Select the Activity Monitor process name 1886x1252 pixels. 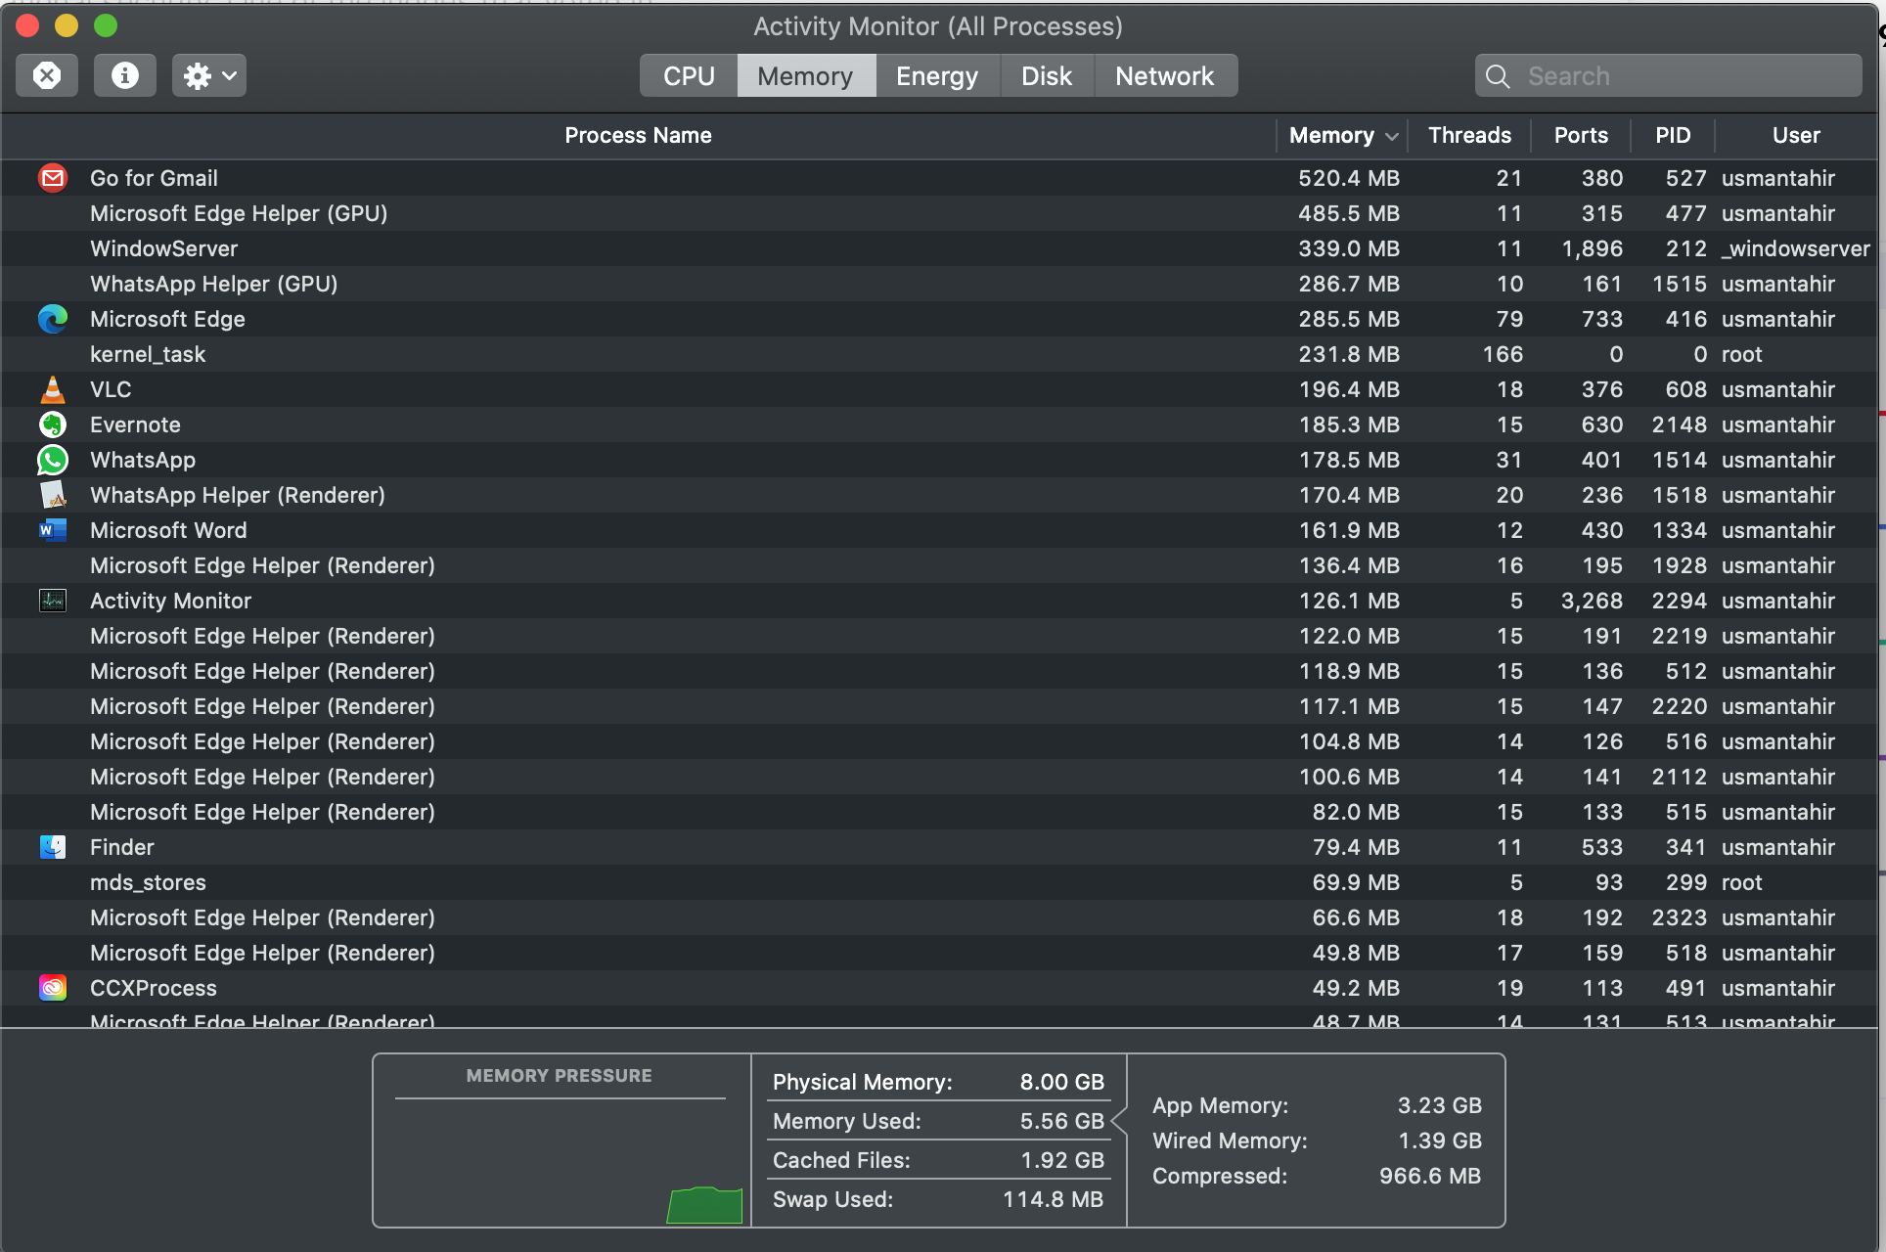(x=170, y=601)
